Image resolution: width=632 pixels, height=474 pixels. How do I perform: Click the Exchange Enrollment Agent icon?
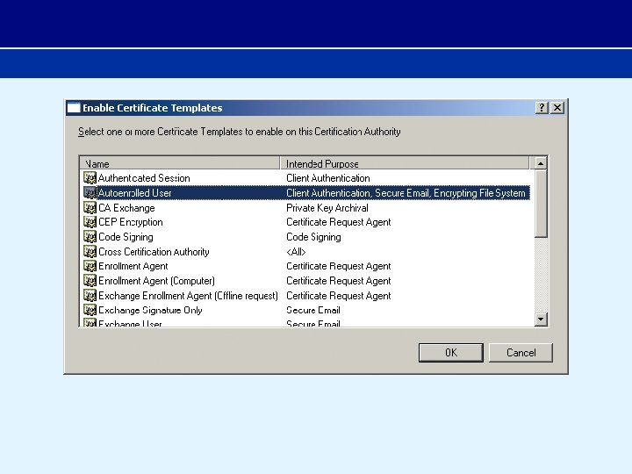(90, 296)
